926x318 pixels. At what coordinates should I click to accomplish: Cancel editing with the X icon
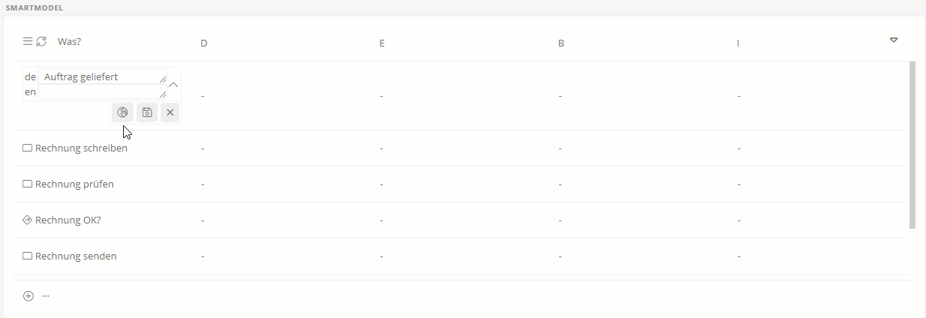click(170, 112)
